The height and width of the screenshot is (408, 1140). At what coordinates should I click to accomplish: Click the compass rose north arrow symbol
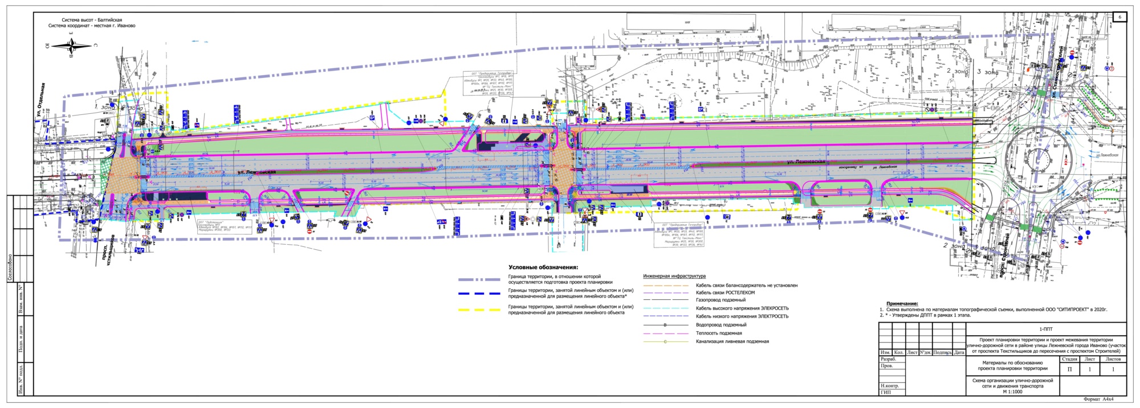(x=71, y=46)
